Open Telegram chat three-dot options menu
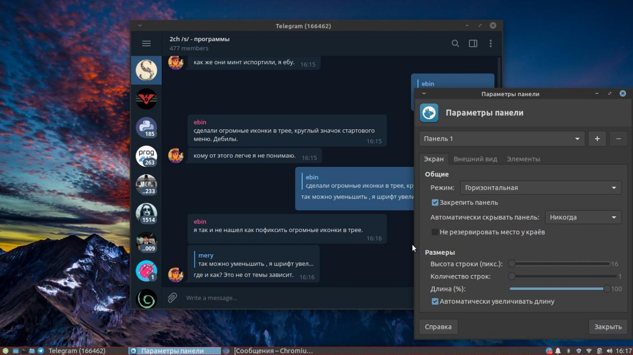The width and height of the screenshot is (633, 355). [x=491, y=43]
